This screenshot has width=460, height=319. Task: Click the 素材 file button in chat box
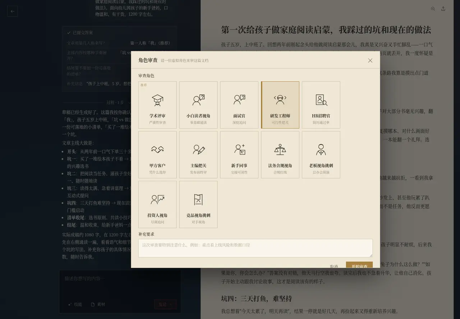click(x=98, y=304)
